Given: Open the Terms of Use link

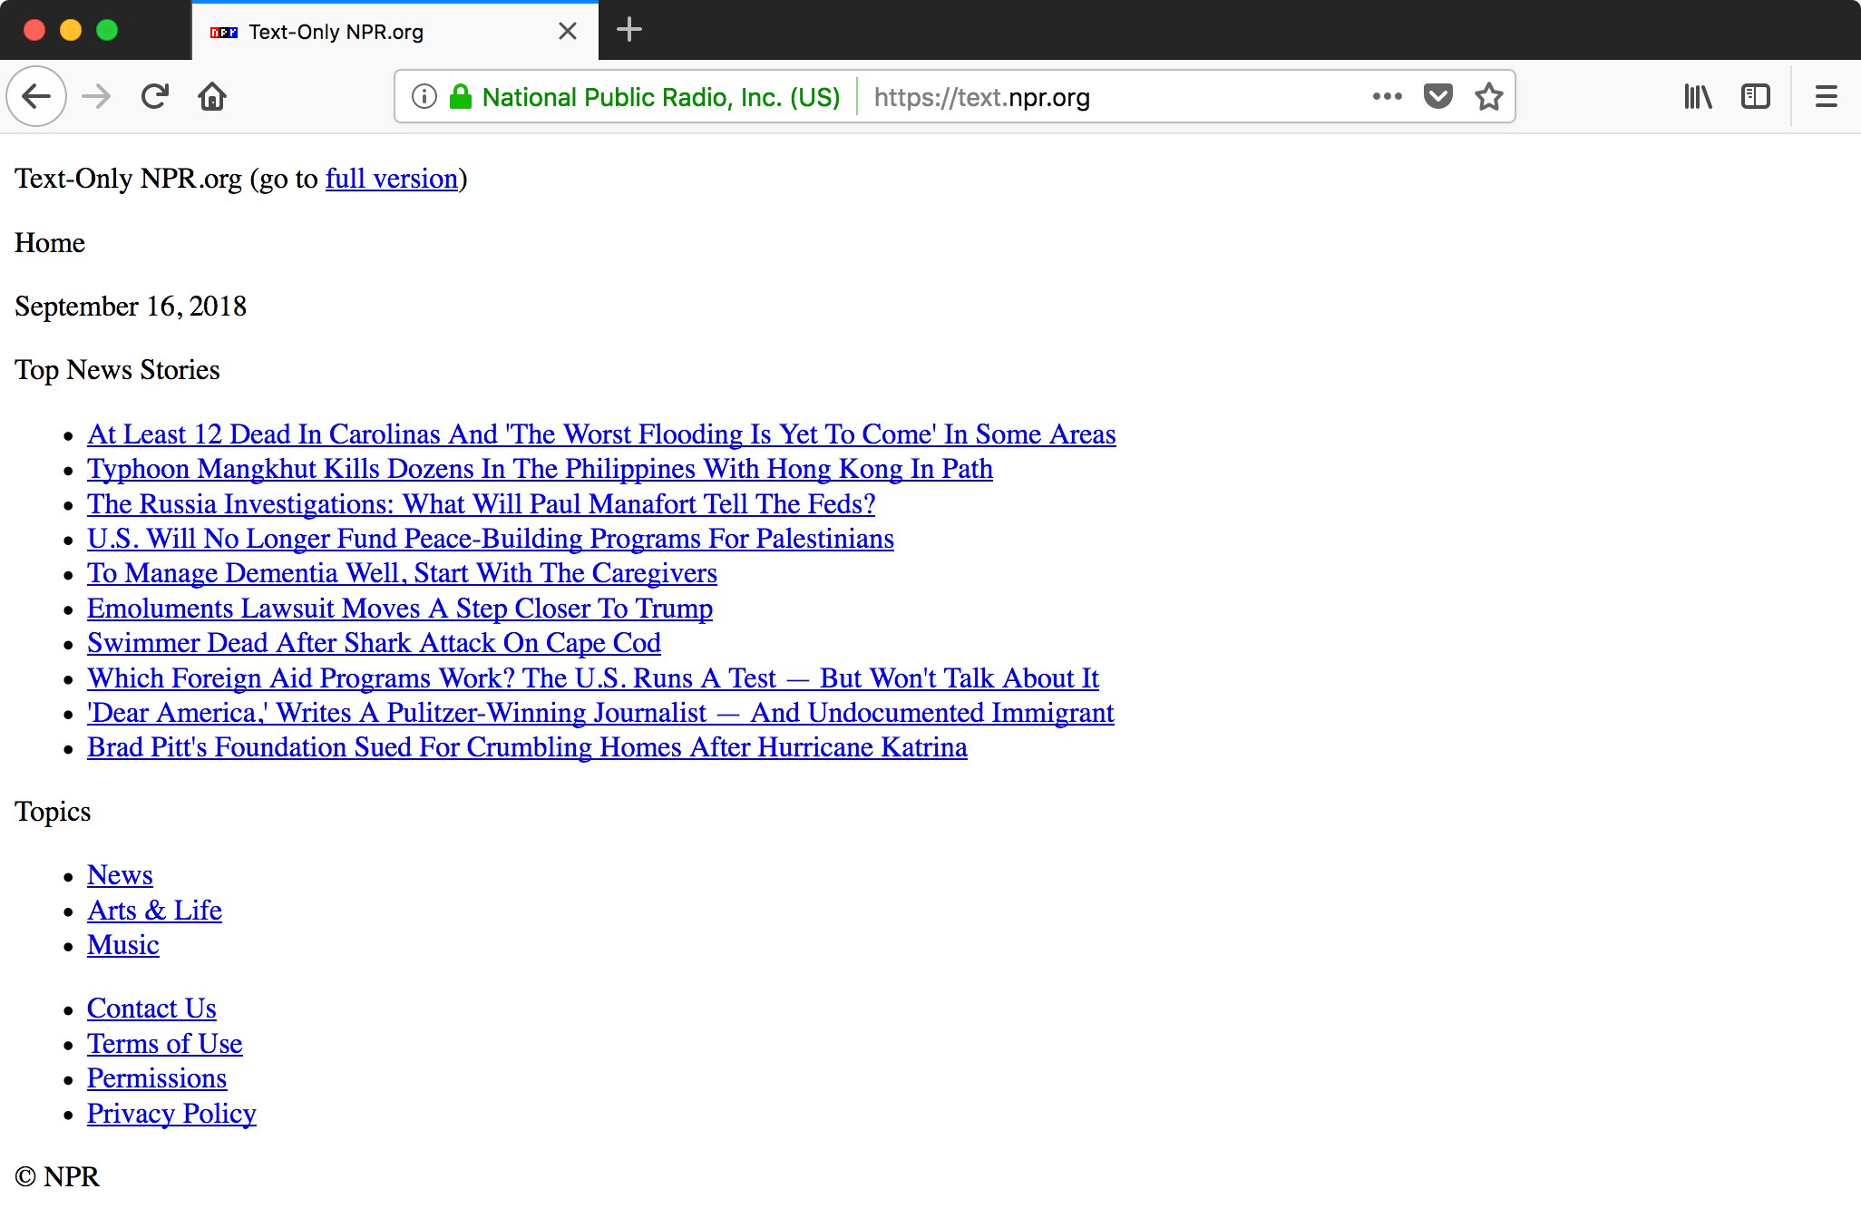Looking at the screenshot, I should click(x=165, y=1044).
